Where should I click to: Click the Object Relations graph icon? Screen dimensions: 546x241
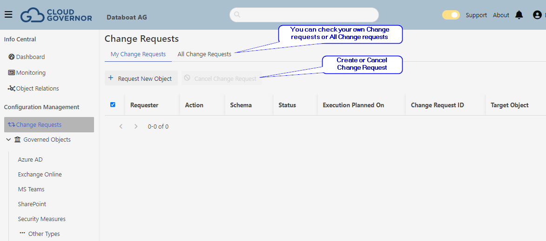point(12,89)
